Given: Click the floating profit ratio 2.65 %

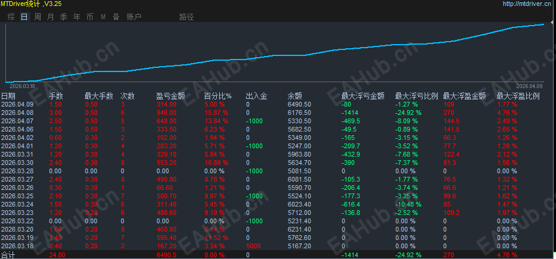Looking at the screenshot, I should pyautogui.click(x=508, y=129).
